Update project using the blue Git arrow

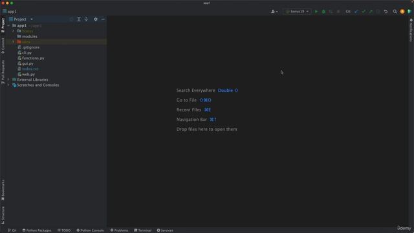(356, 12)
